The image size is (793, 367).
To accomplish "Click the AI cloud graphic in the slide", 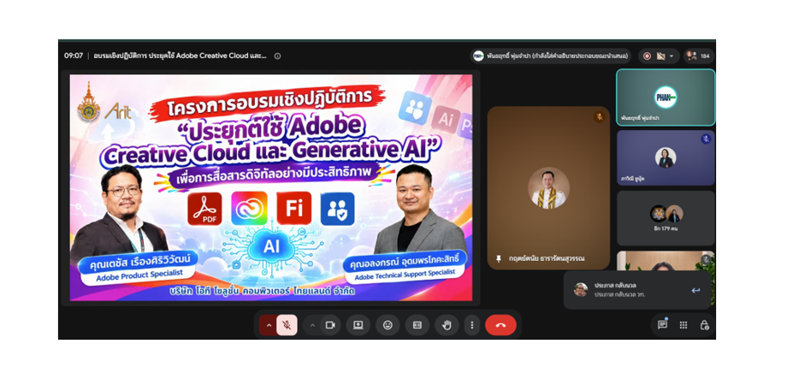I will point(271,246).
